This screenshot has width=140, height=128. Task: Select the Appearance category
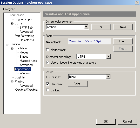click(x=23, y=69)
